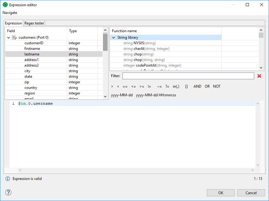The height and width of the screenshot is (201, 269).
Task: Switch to the Regex tester tab
Action: pyautogui.click(x=34, y=23)
